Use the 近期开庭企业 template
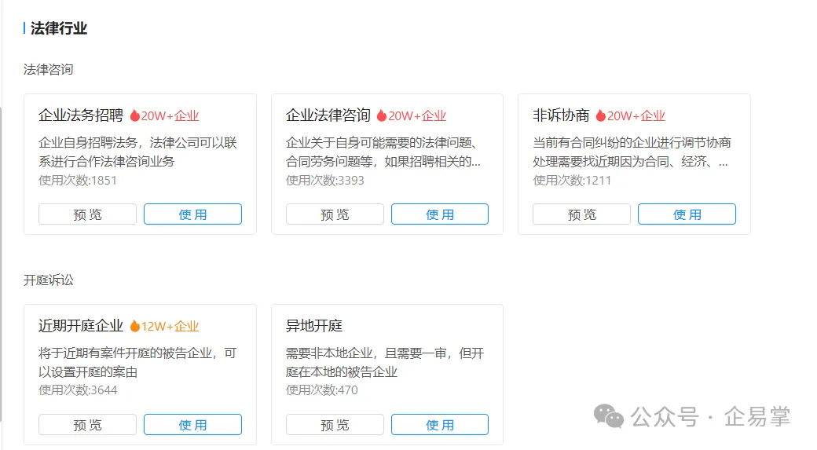 point(192,425)
